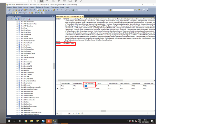Open the Conectar dropdown in Object Explorer
The image size is (205, 124).
[11, 19]
